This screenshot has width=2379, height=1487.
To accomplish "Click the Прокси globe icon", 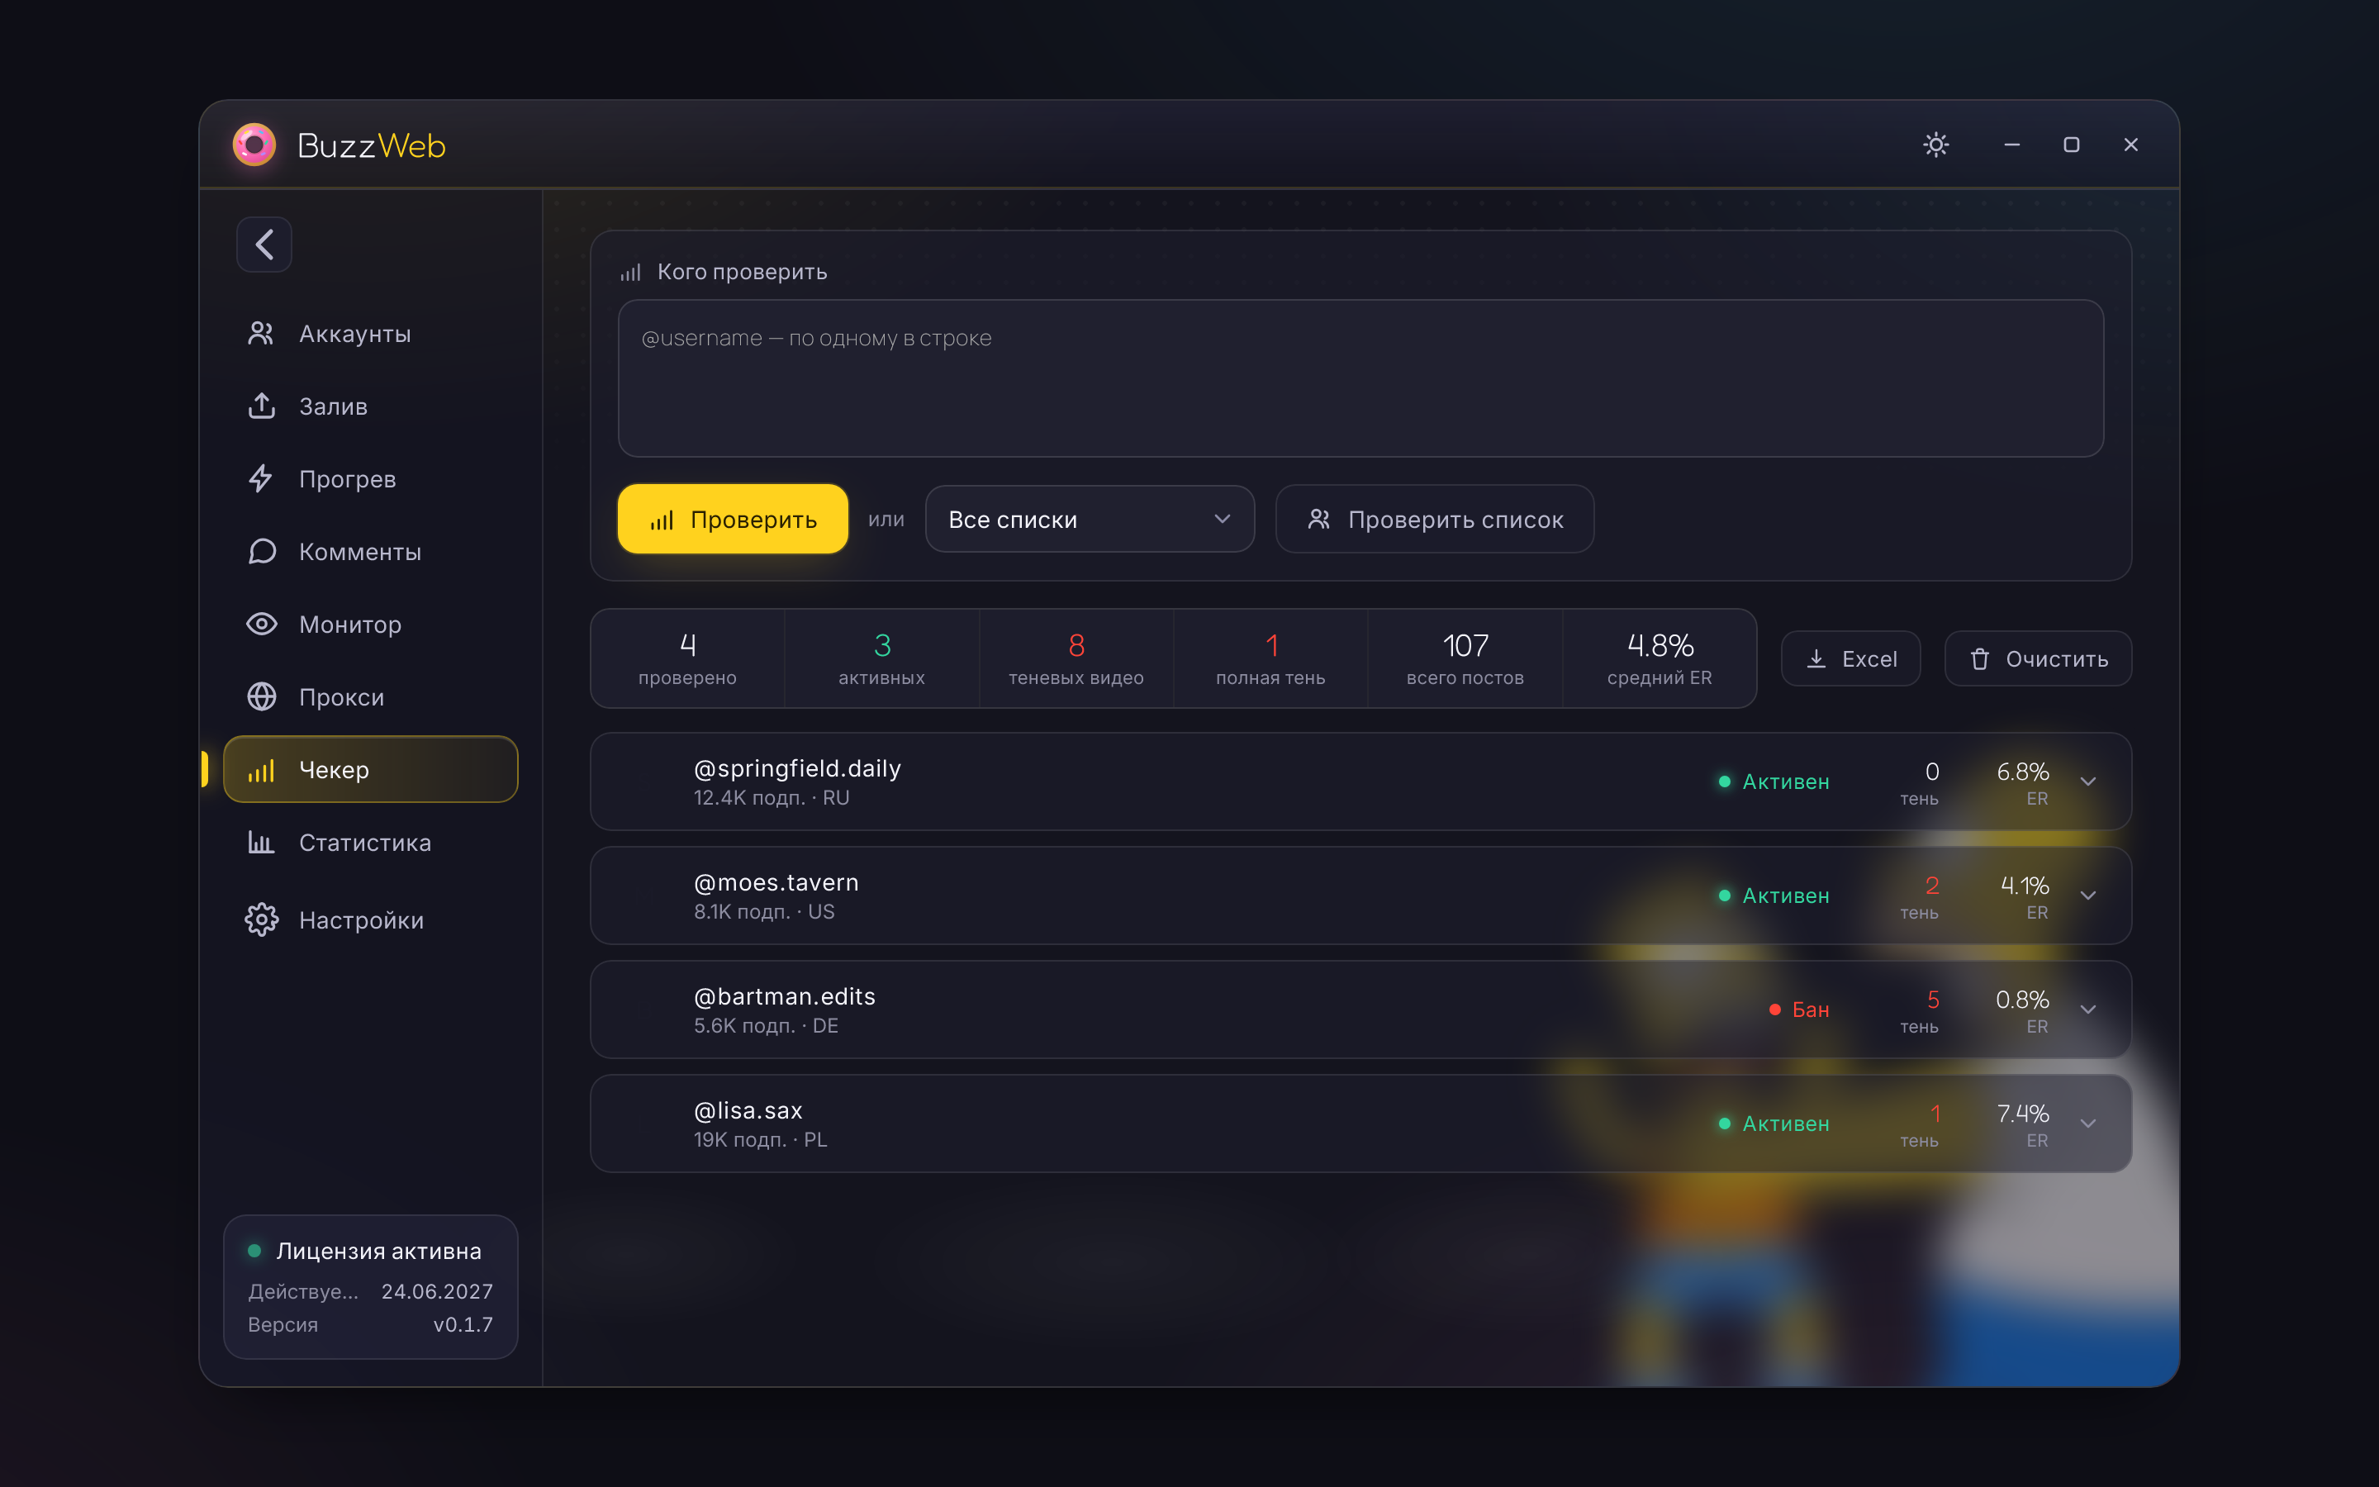I will [x=260, y=697].
